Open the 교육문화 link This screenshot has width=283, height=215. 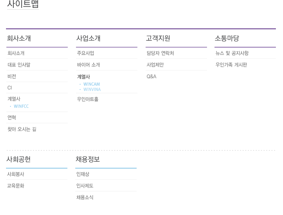(x=15, y=186)
